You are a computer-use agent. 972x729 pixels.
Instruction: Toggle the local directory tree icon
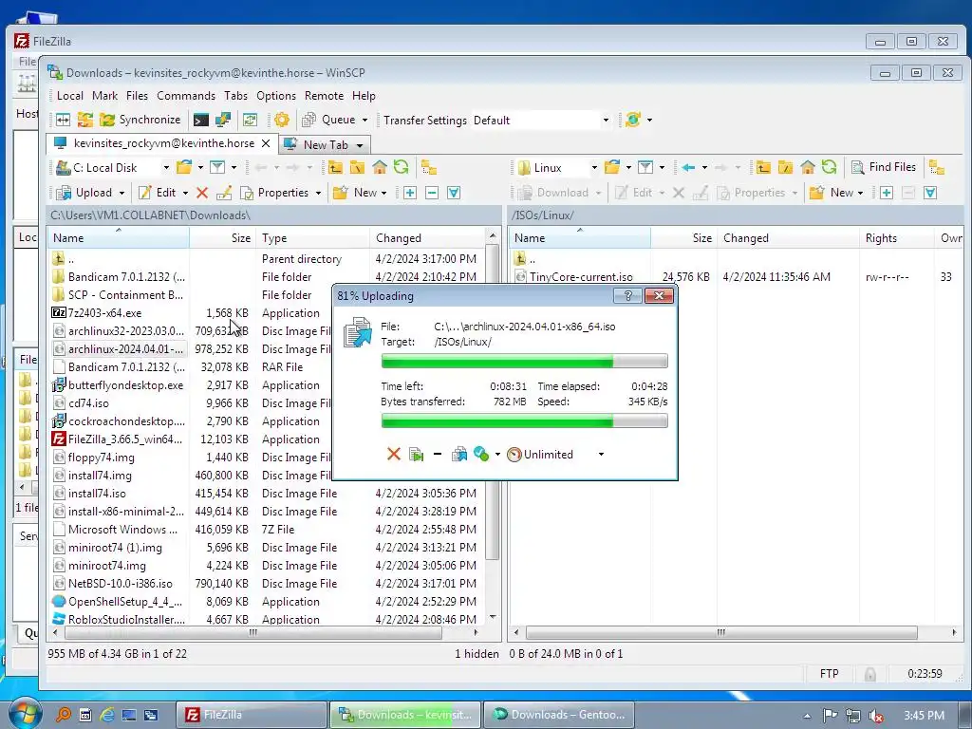coord(429,167)
